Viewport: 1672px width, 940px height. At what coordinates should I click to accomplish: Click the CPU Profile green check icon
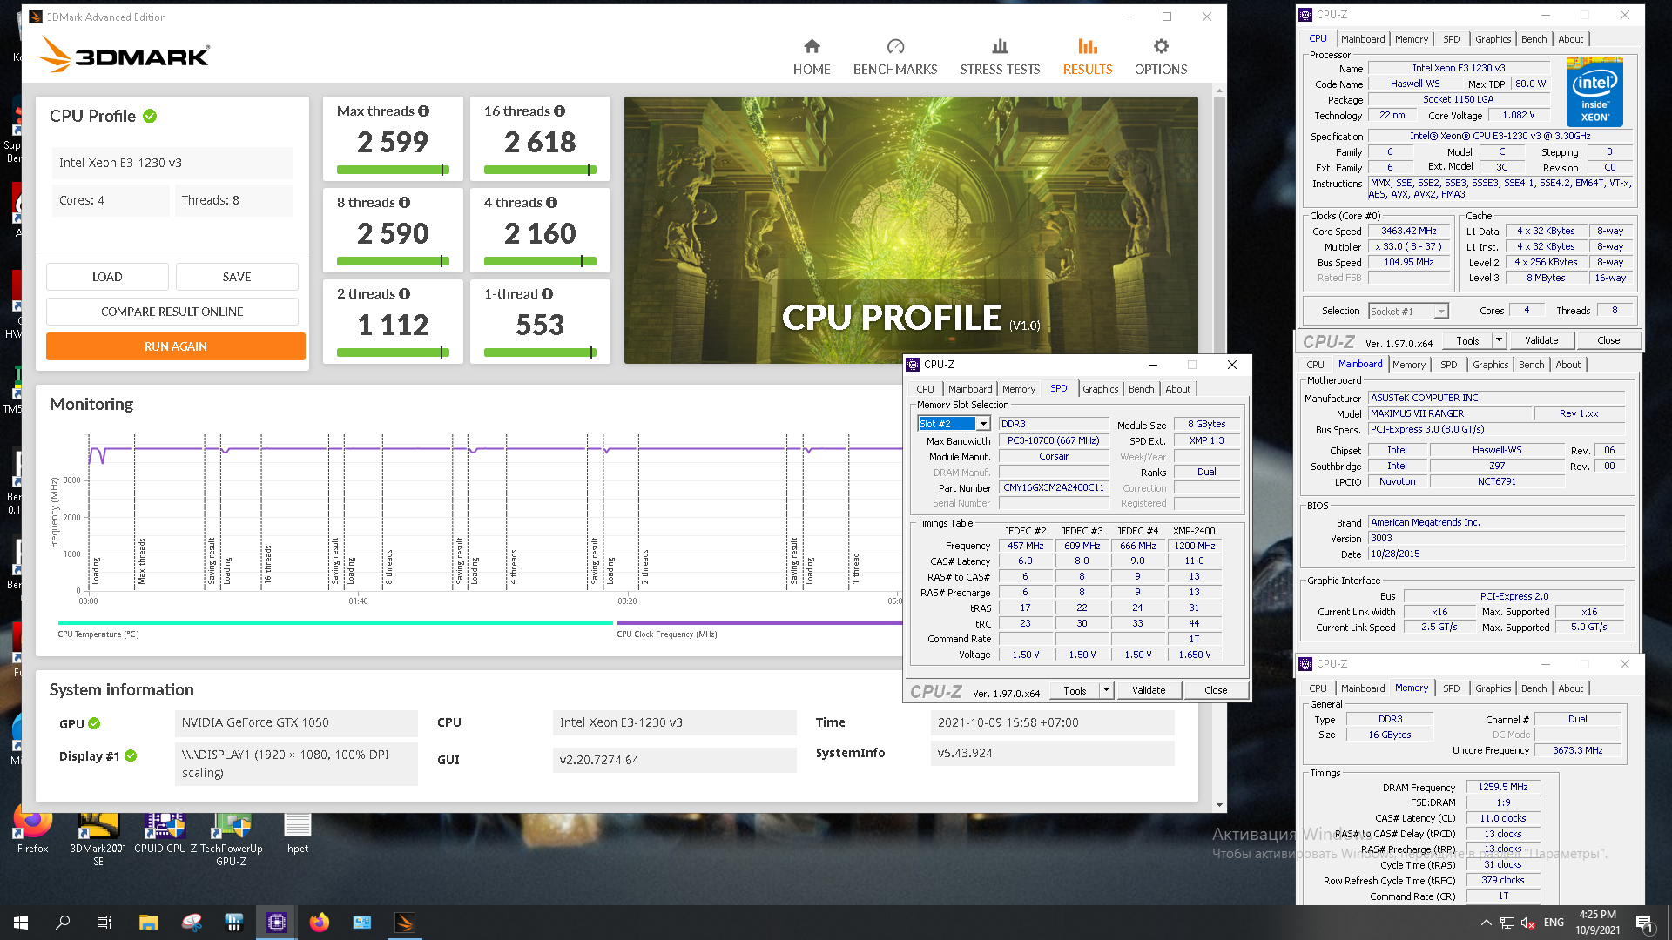[x=150, y=116]
